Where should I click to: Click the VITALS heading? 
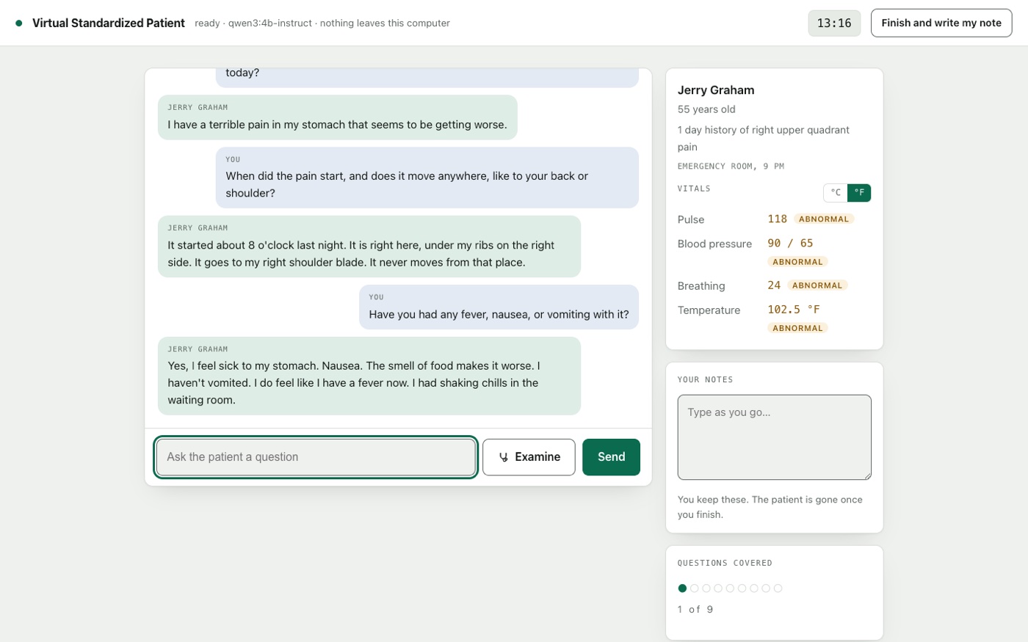[694, 189]
